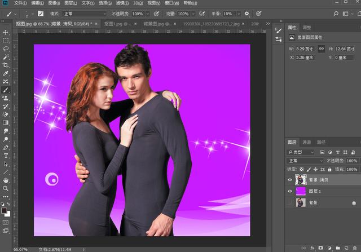Viewport: 361px width, 252px height.
Task: Switch to the 通道 tab
Action: (306, 143)
